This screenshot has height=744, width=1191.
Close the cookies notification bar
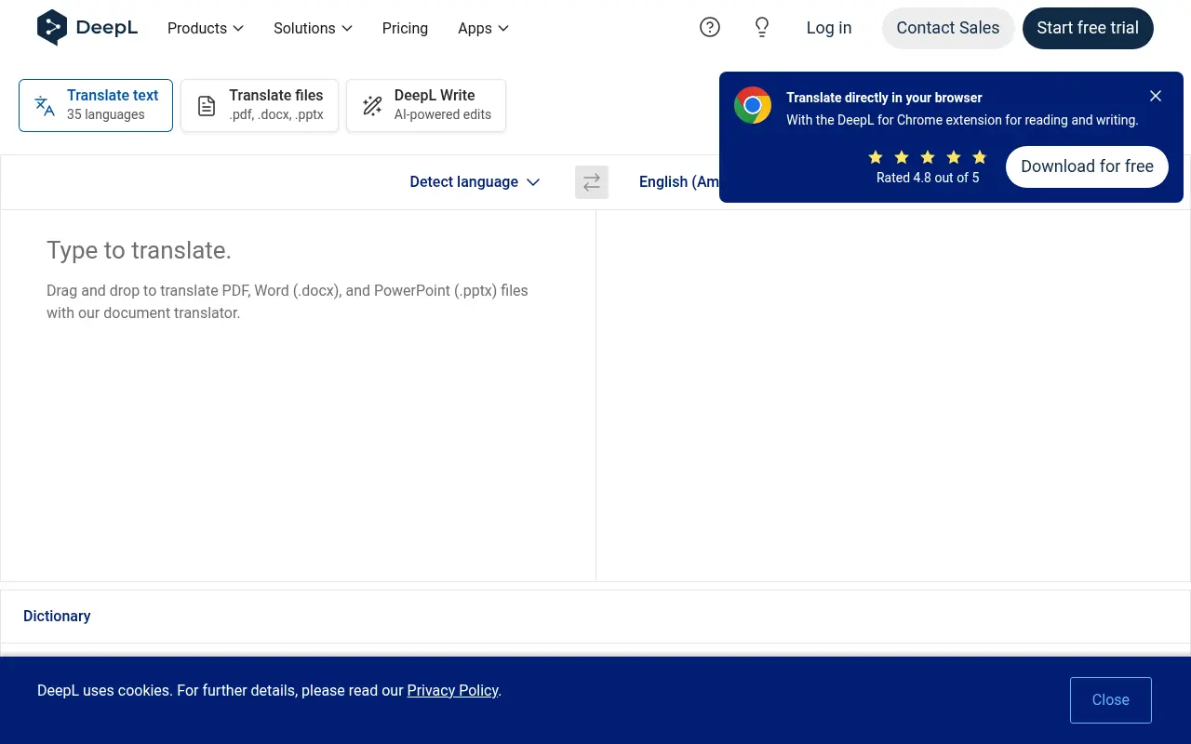pyautogui.click(x=1110, y=699)
